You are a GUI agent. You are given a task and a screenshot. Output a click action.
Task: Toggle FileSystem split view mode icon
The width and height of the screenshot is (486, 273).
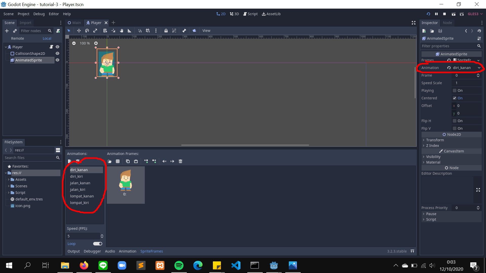58,150
